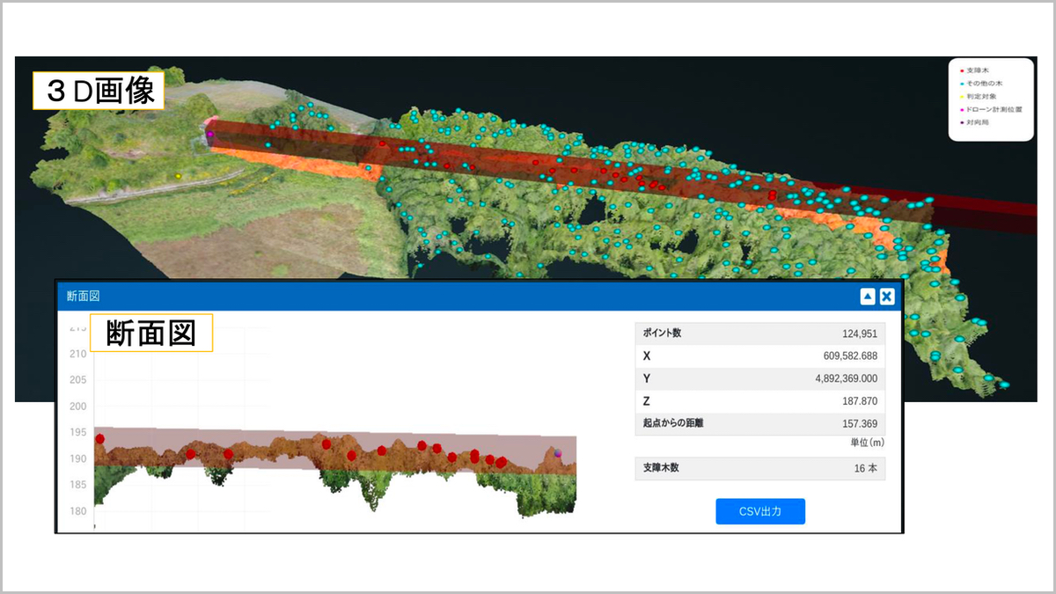Click the magenta ドローン計測位置 legend dot
1056x594 pixels.
961,109
